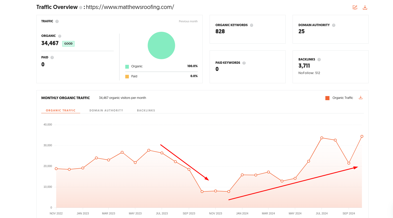Click the Paid 0.0% percentage
This screenshot has height=218, width=393.
194,76
